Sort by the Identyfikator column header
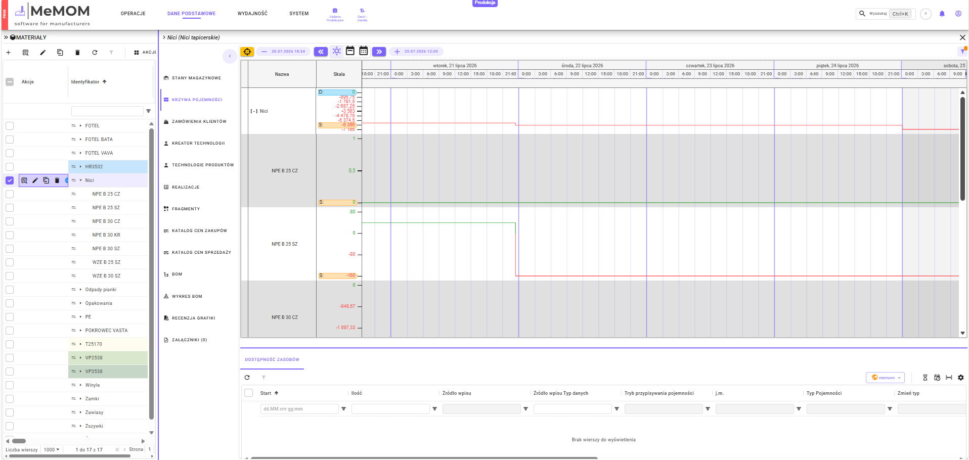 [89, 82]
